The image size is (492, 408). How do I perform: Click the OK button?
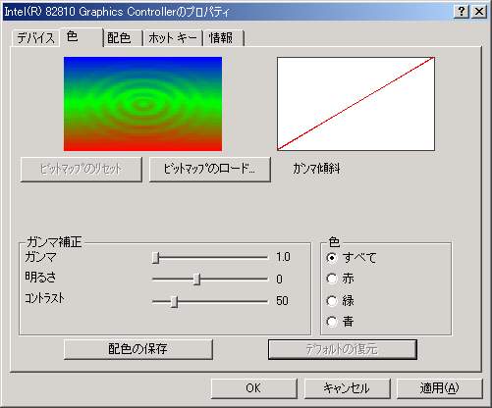(254, 388)
